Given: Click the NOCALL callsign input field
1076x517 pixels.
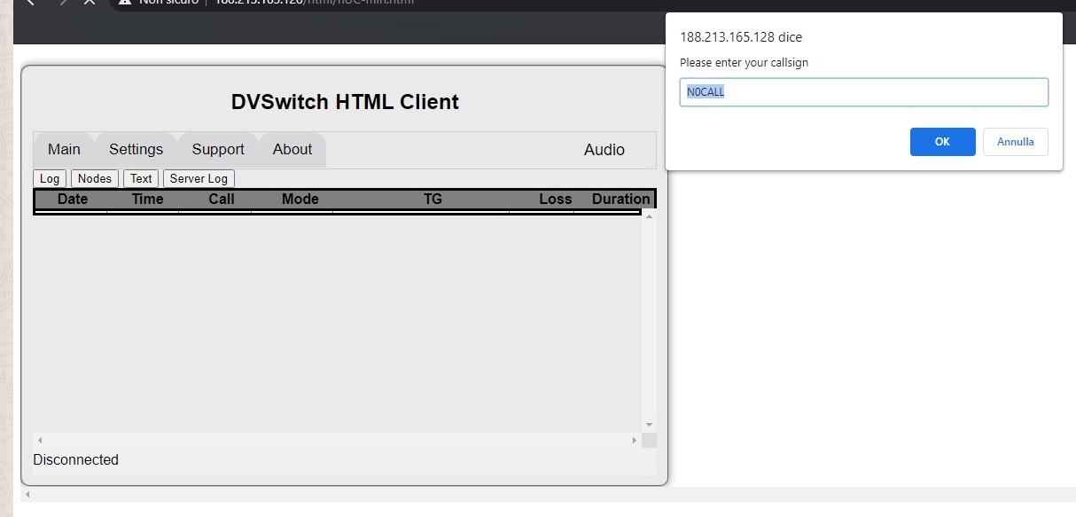Looking at the screenshot, I should 862,91.
